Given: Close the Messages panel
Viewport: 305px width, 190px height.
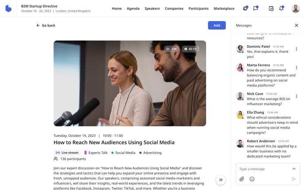Looking at the screenshot, I should 296,25.
